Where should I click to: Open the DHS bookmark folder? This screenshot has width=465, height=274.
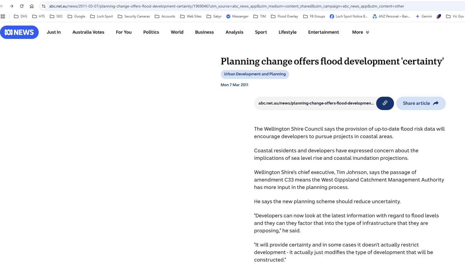(21, 16)
